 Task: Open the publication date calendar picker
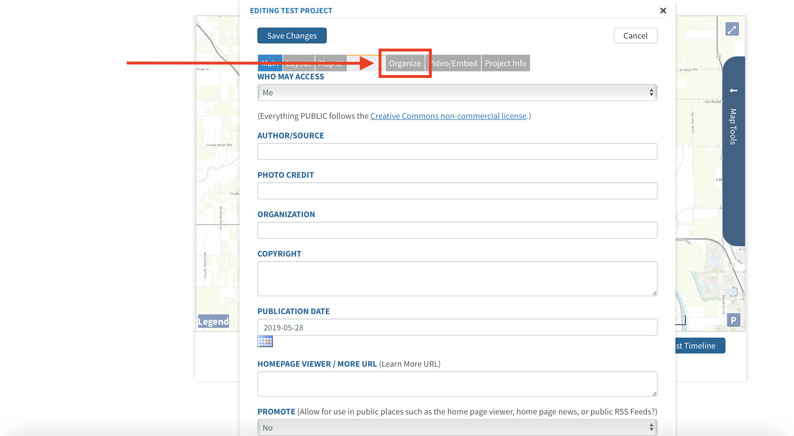pyautogui.click(x=265, y=341)
